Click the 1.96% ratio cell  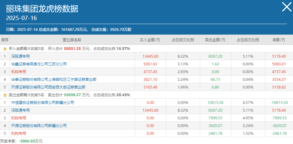[183, 87]
